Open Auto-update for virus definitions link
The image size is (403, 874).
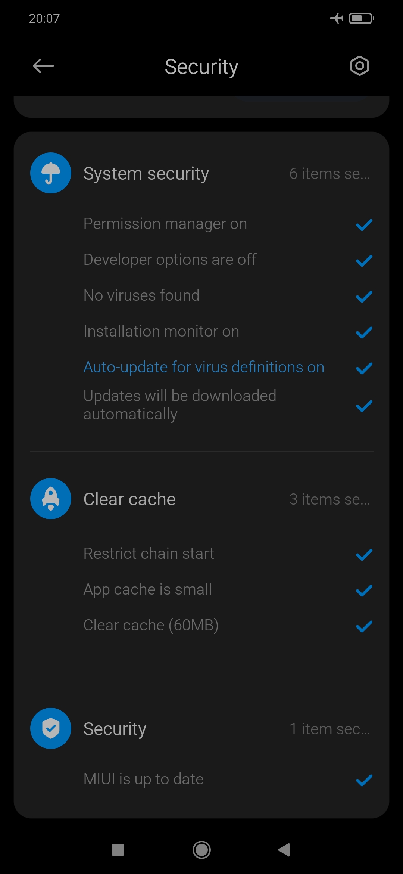204,367
